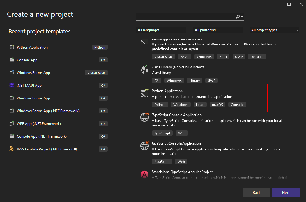Click the Python Application icon in recent templates
The image size is (306, 202).
(12, 47)
